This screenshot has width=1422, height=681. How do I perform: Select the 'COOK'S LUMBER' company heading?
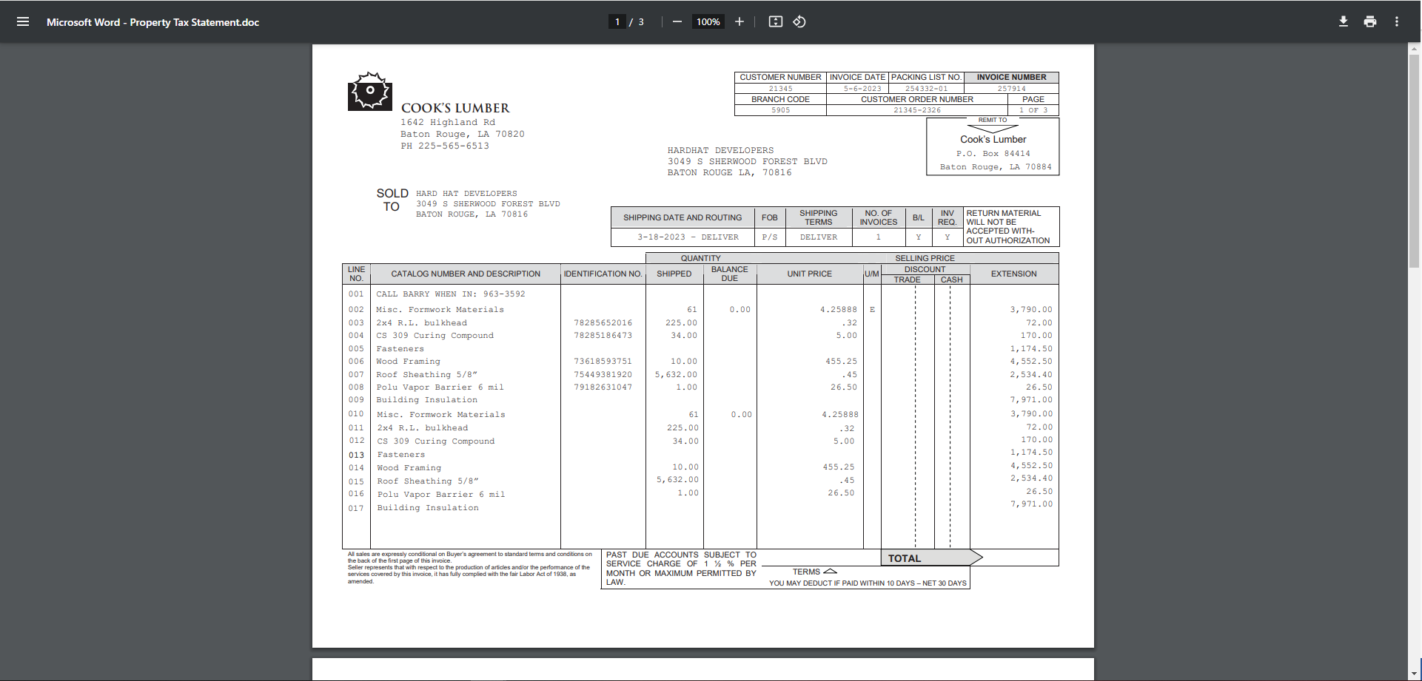pos(455,108)
